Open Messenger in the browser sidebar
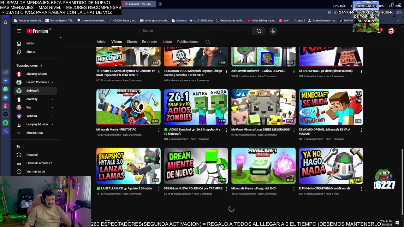 coord(5,81)
